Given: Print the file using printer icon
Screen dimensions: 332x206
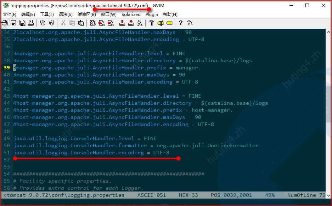Looking at the screenshot, I should tap(31, 23).
